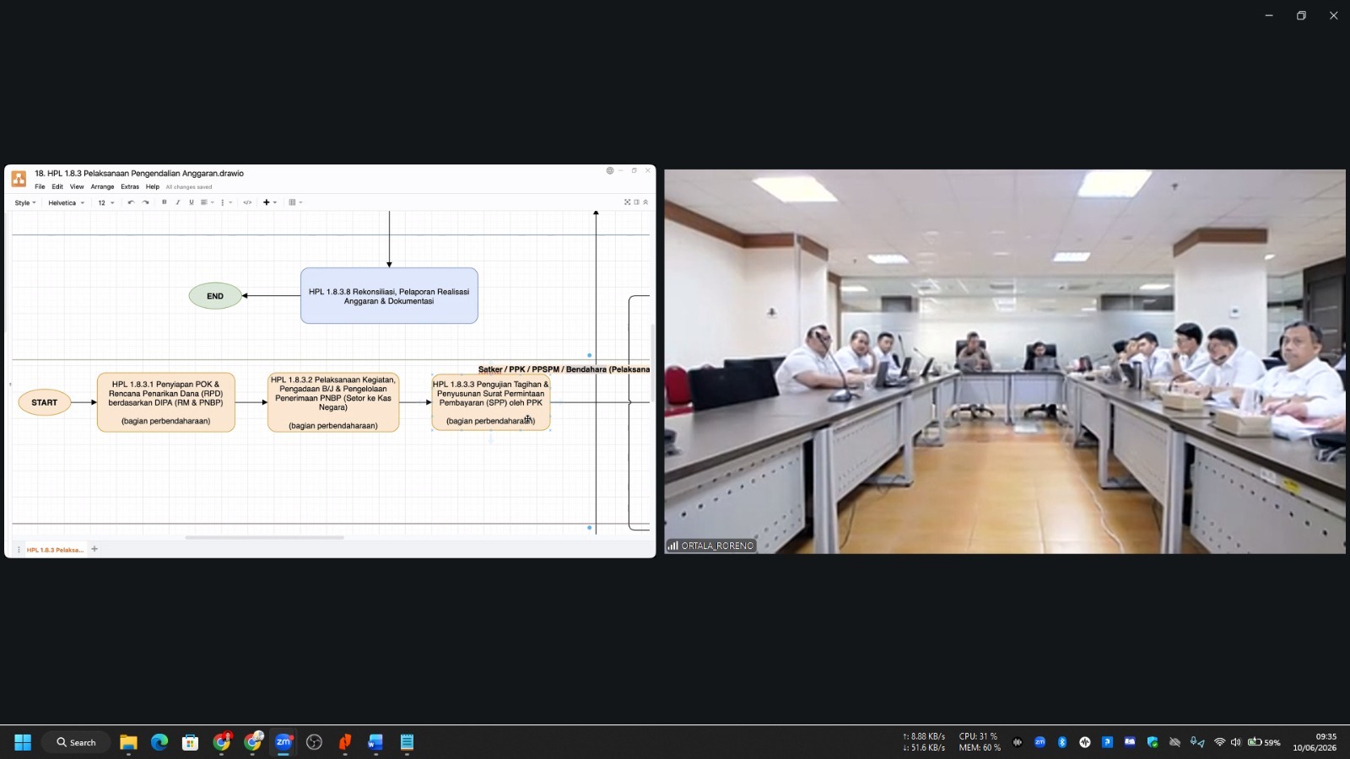The height and width of the screenshot is (759, 1350).
Task: Open the font size 12 dropdown
Action: (x=106, y=202)
